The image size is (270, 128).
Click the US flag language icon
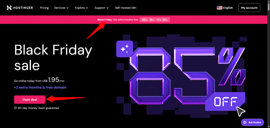tap(220, 8)
